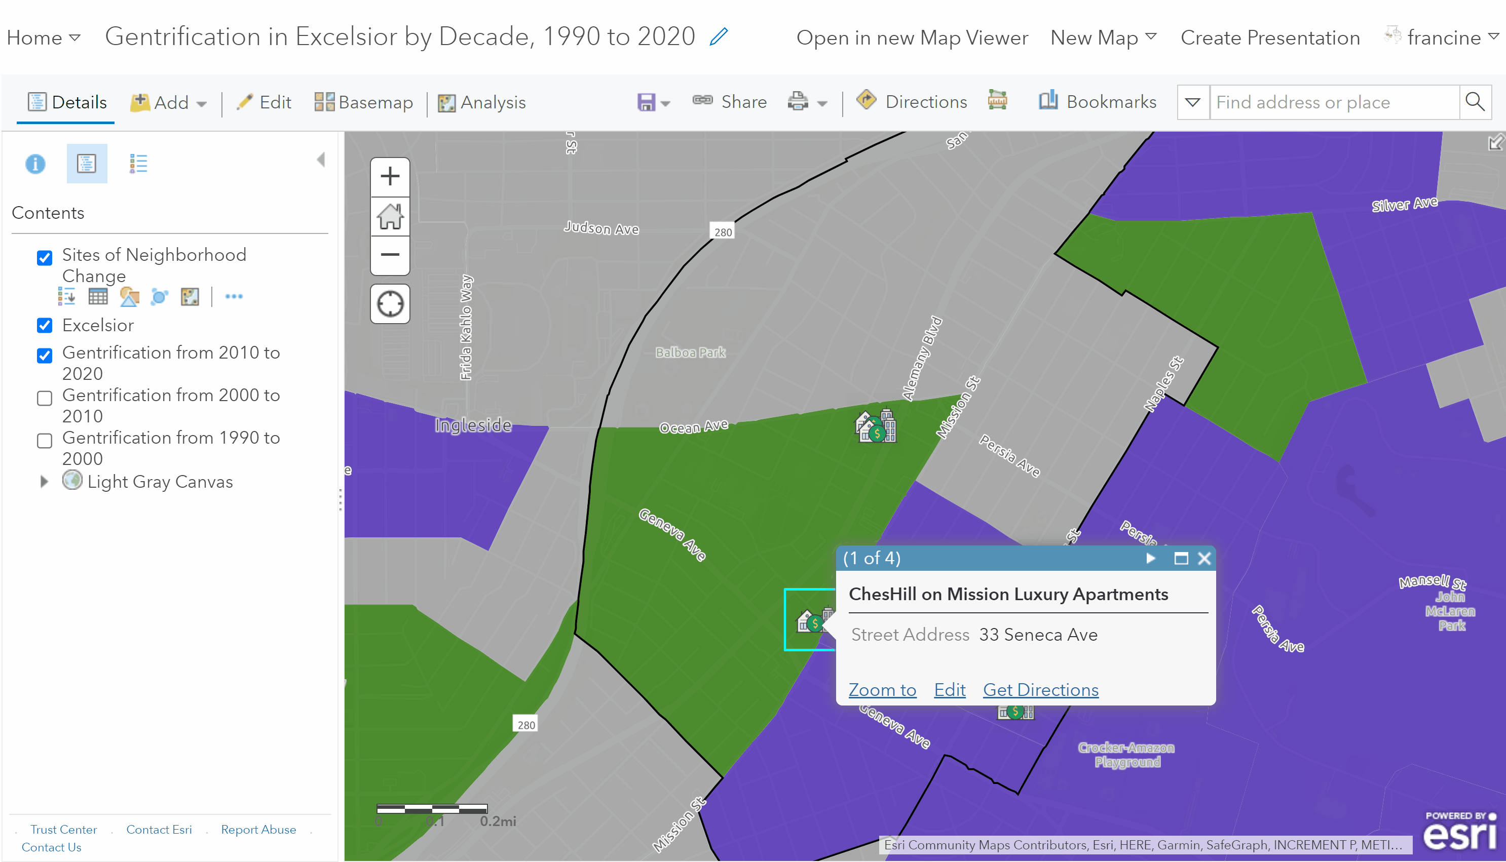Click the find my location icon
1506x862 pixels.
coord(390,304)
